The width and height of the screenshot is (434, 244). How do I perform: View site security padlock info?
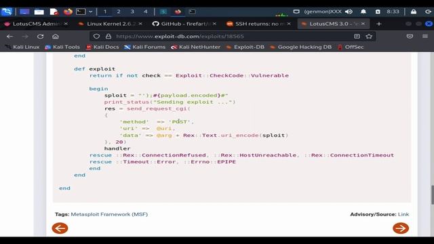[108, 36]
